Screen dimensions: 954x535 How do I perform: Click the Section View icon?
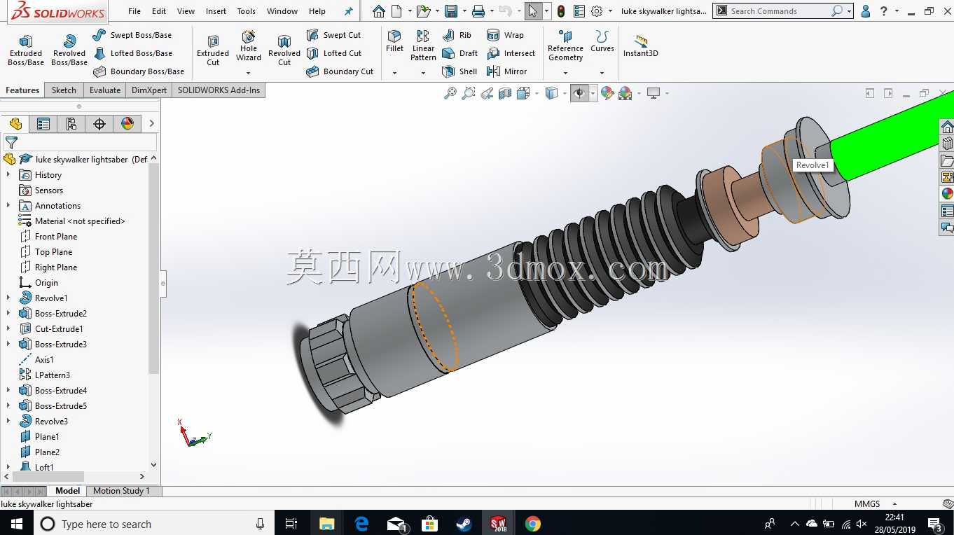(x=505, y=93)
